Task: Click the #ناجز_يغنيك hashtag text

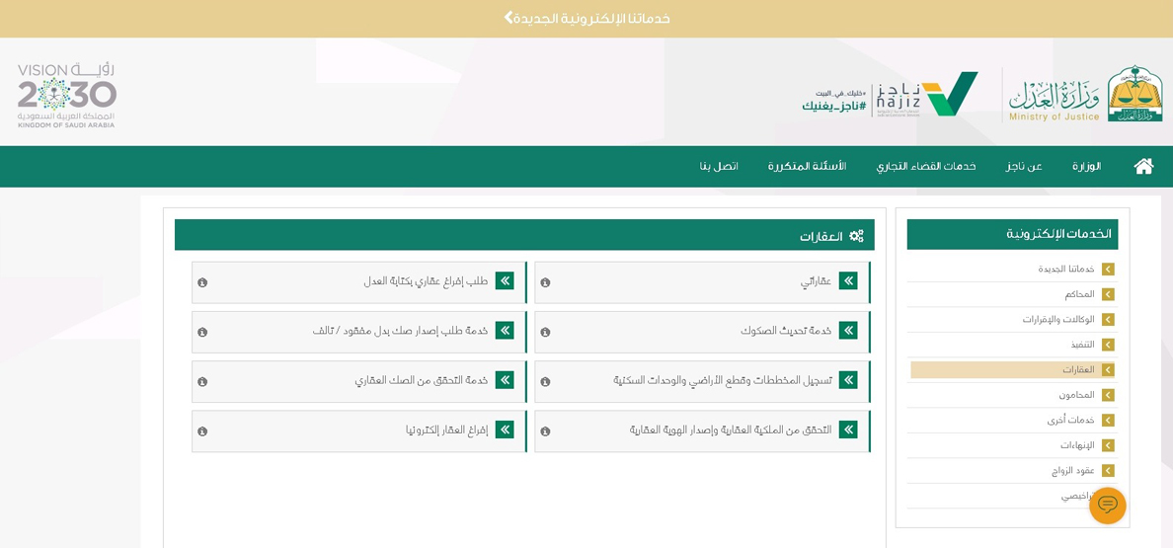Action: (x=834, y=107)
